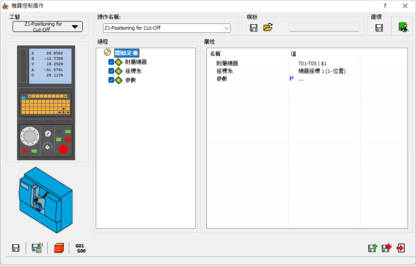Click the T01-T05 | $1 value
The image size is (416, 266).
(312, 63)
